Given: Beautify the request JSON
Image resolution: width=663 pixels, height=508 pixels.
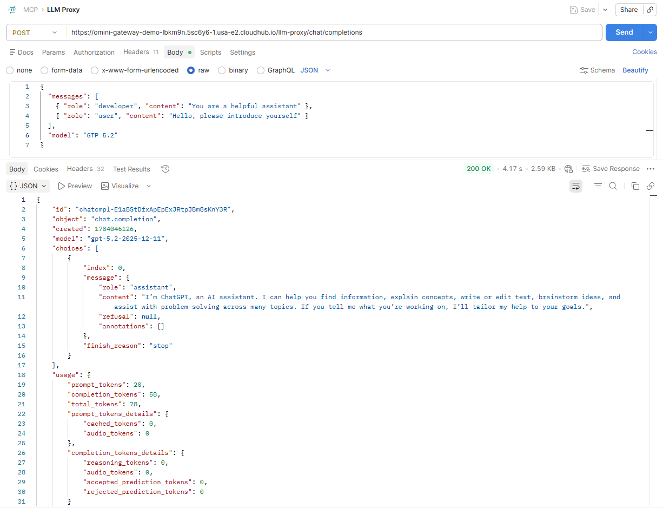Looking at the screenshot, I should [x=635, y=70].
